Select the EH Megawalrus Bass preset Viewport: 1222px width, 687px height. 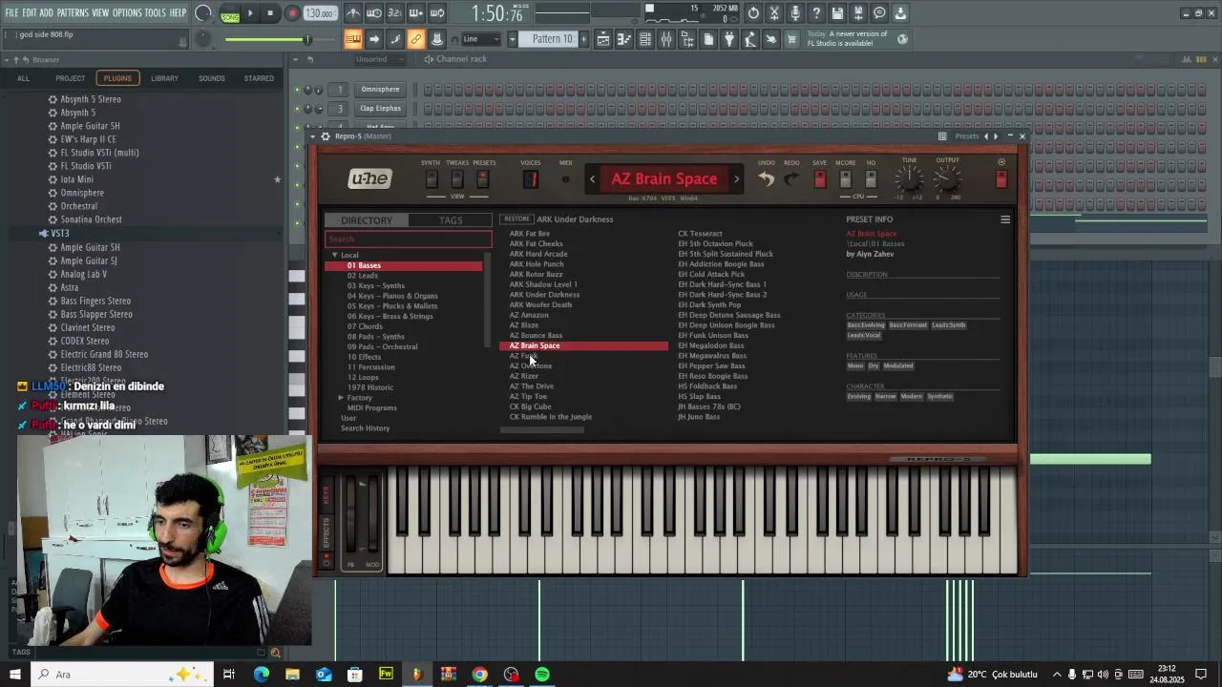[712, 356]
